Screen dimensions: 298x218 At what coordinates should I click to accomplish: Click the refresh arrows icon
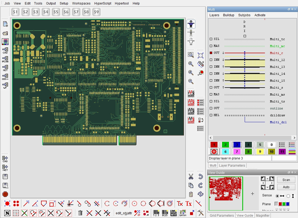pyautogui.click(x=200, y=194)
